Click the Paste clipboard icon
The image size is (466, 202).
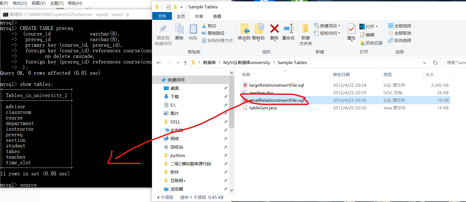(193, 29)
